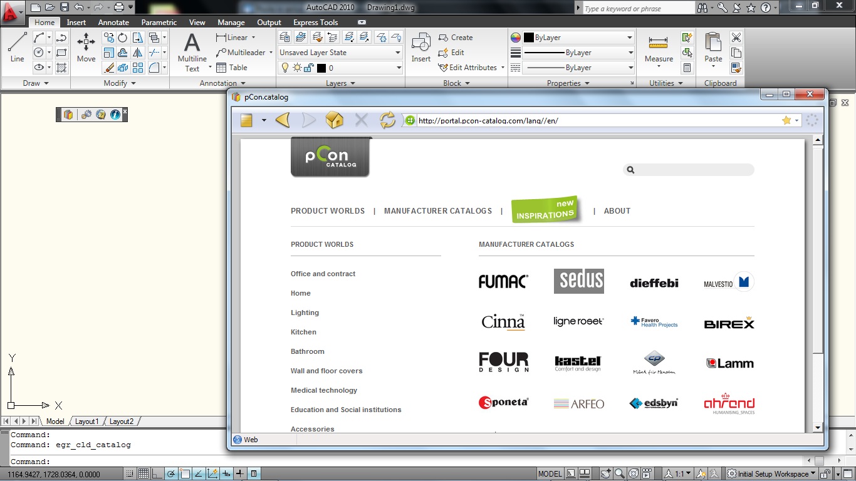This screenshot has height=481, width=856.
Task: Click the black layer 0 color swatch
Action: pyautogui.click(x=321, y=68)
